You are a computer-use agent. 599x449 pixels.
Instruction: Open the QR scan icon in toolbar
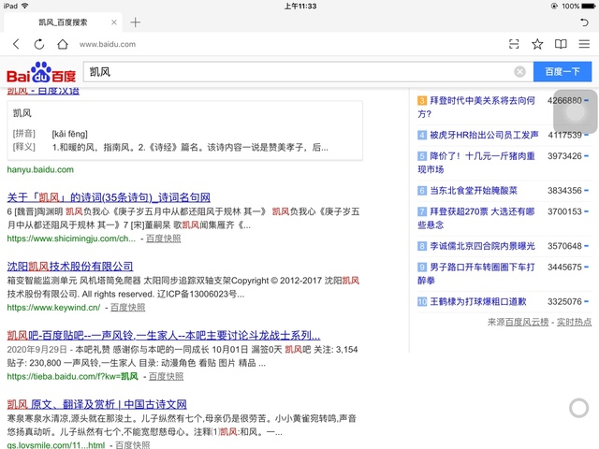click(514, 44)
